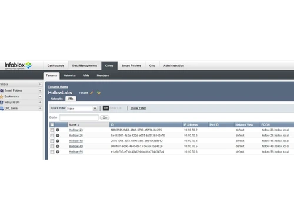
Task: Open the Hollow-23 VM link
Action: click(76, 130)
